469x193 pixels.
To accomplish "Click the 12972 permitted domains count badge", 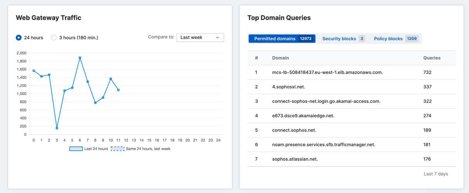I will click(x=306, y=39).
